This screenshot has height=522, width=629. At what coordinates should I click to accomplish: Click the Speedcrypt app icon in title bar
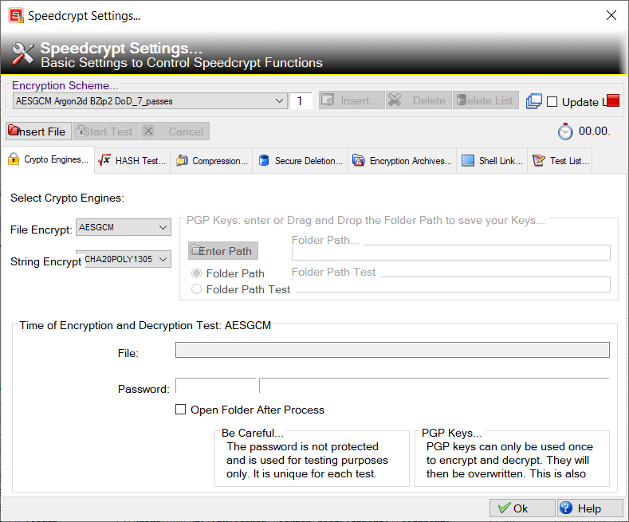(x=16, y=16)
